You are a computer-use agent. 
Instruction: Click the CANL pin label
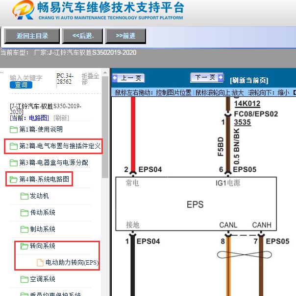click(x=228, y=225)
